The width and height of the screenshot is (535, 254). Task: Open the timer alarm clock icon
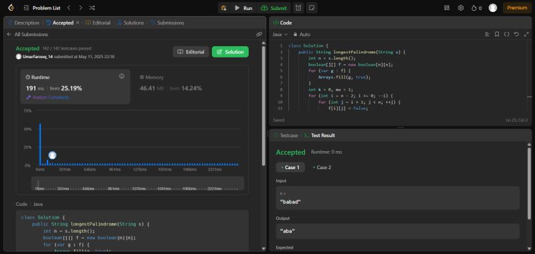[x=298, y=8]
